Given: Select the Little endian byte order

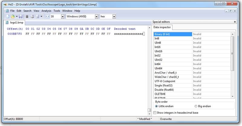Looking at the screenshot, I should (156, 106).
